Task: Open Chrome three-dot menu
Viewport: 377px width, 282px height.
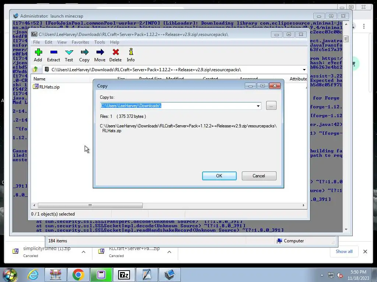Action: pyautogui.click(x=364, y=26)
